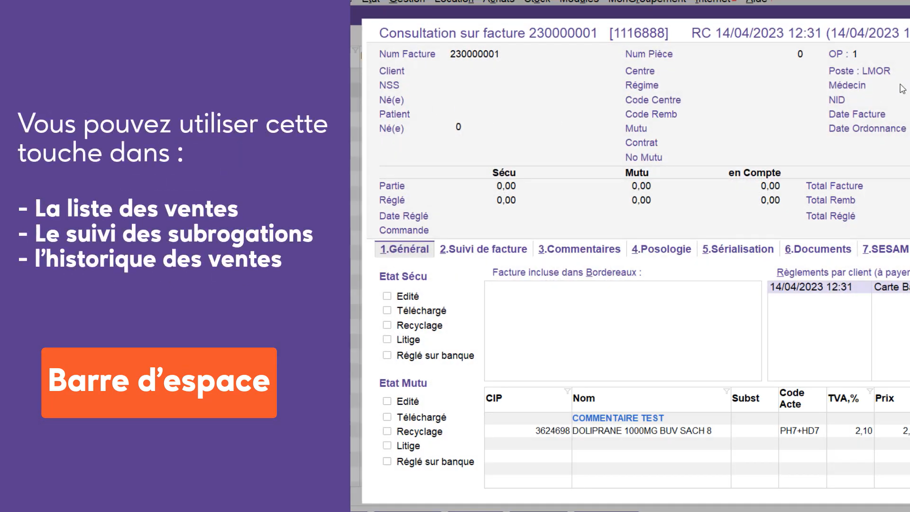This screenshot has width=910, height=512.
Task: Open the 3.Commentaires tab
Action: 579,249
